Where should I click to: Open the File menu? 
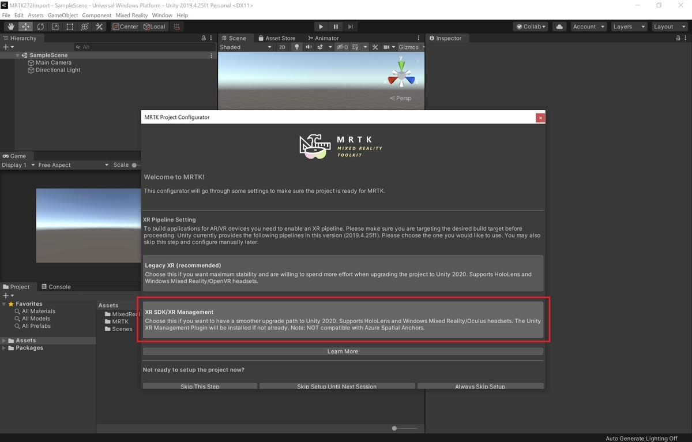[x=6, y=15]
